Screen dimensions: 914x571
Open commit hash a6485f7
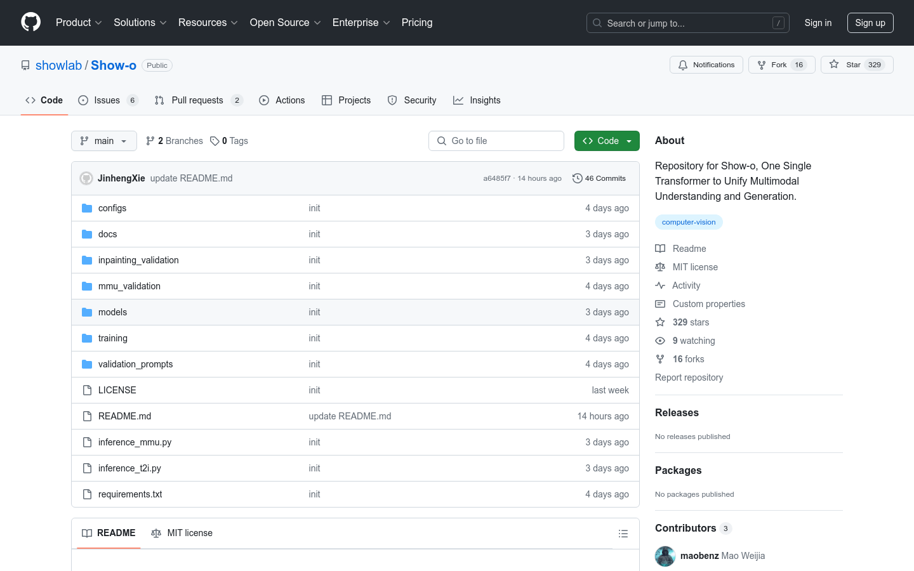pyautogui.click(x=497, y=178)
